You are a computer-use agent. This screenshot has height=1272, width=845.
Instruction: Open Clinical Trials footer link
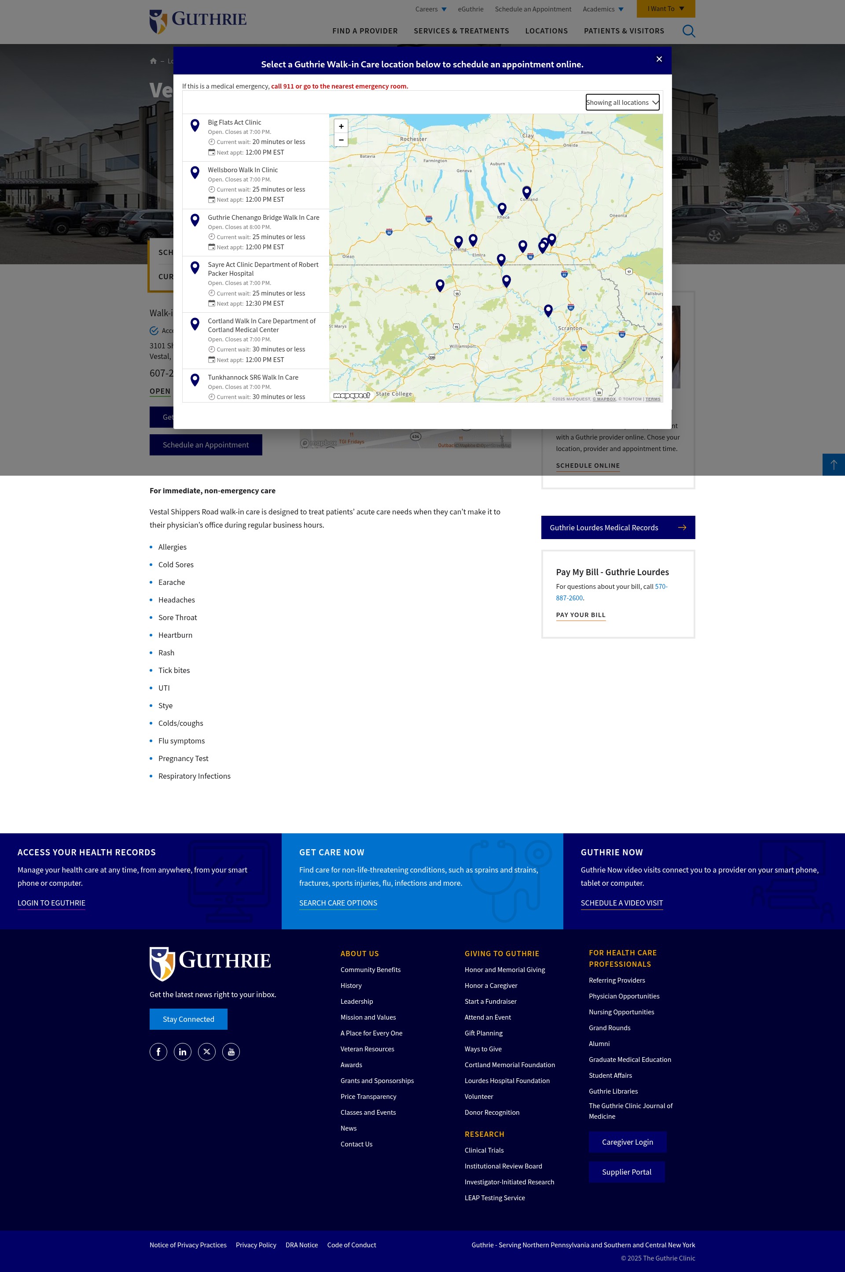(485, 1150)
